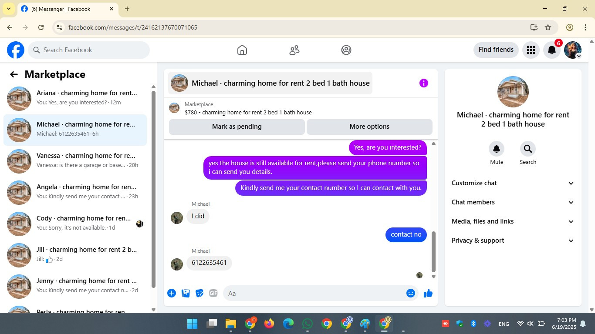This screenshot has width=595, height=334.
Task: Click the message text field labeled Aa
Action: pos(314,293)
